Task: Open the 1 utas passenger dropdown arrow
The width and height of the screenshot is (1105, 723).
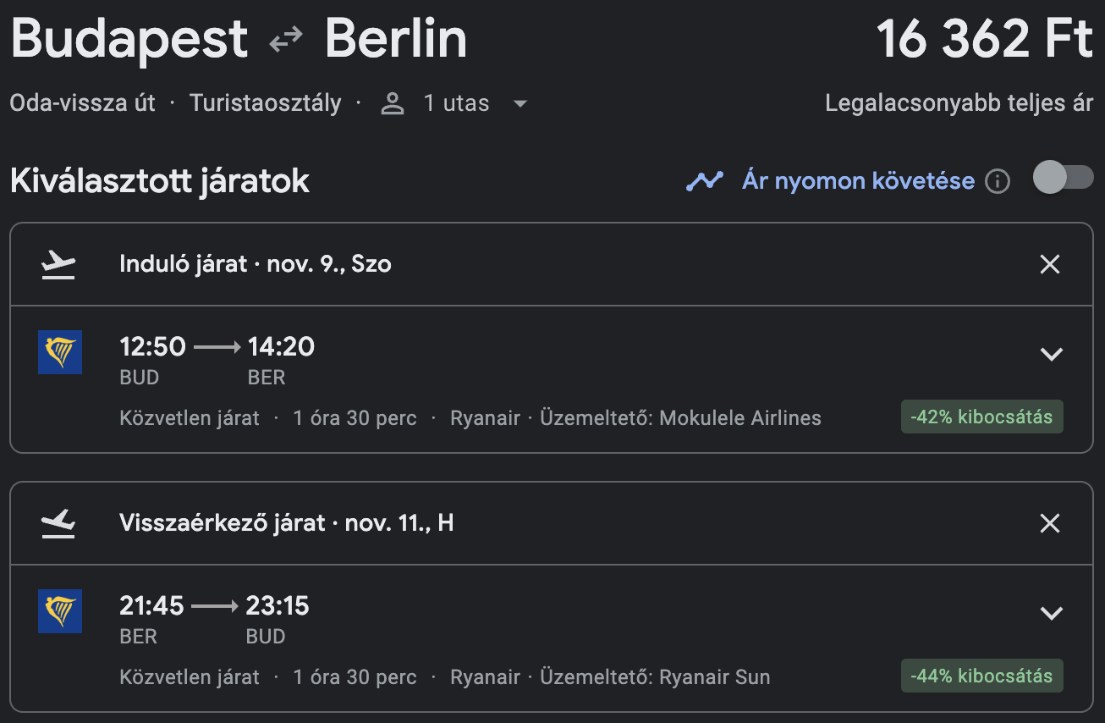Action: 520,104
